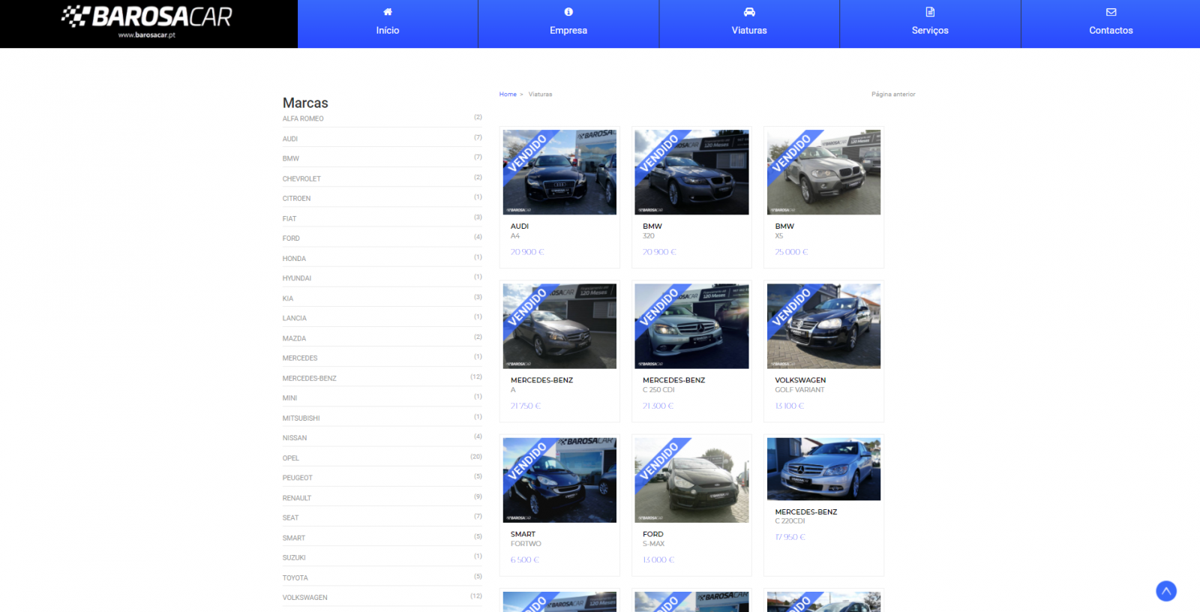Choose the ALFA ROMEO brand filter
Screen dimensions: 1200x612
tap(303, 118)
